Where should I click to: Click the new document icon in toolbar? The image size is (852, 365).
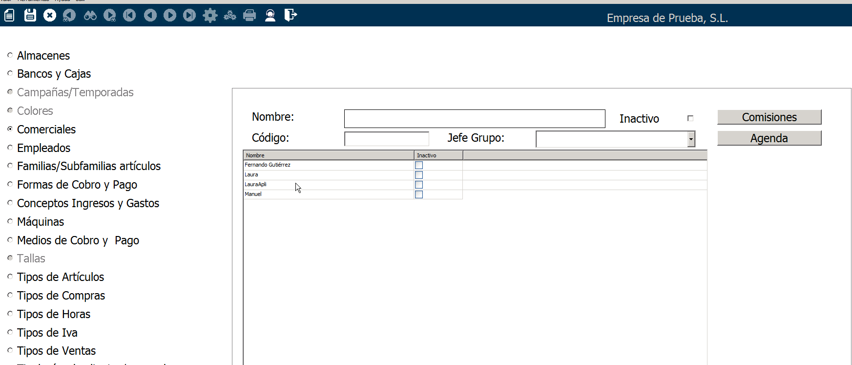(9, 16)
